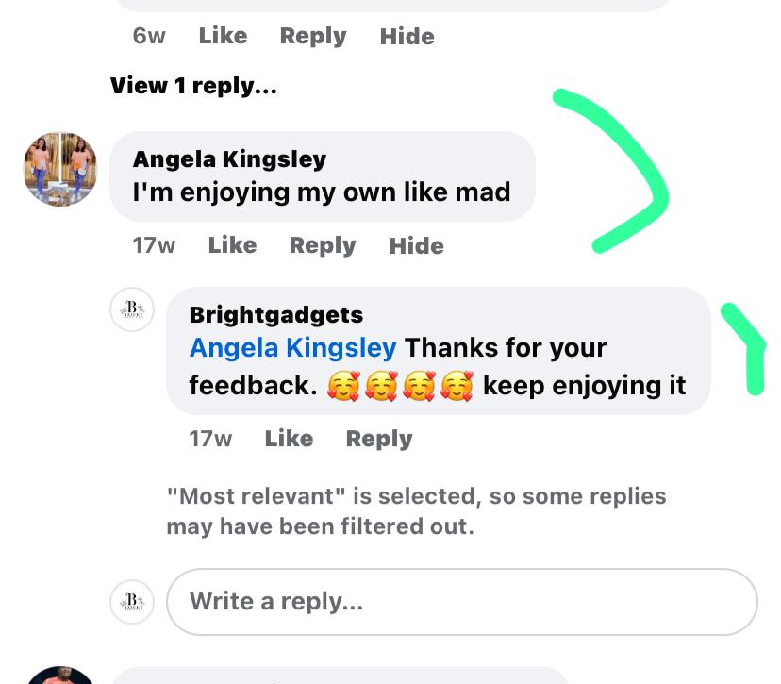Expand "View 1 reply..."
The width and height of the screenshot is (781, 684).
(x=193, y=86)
